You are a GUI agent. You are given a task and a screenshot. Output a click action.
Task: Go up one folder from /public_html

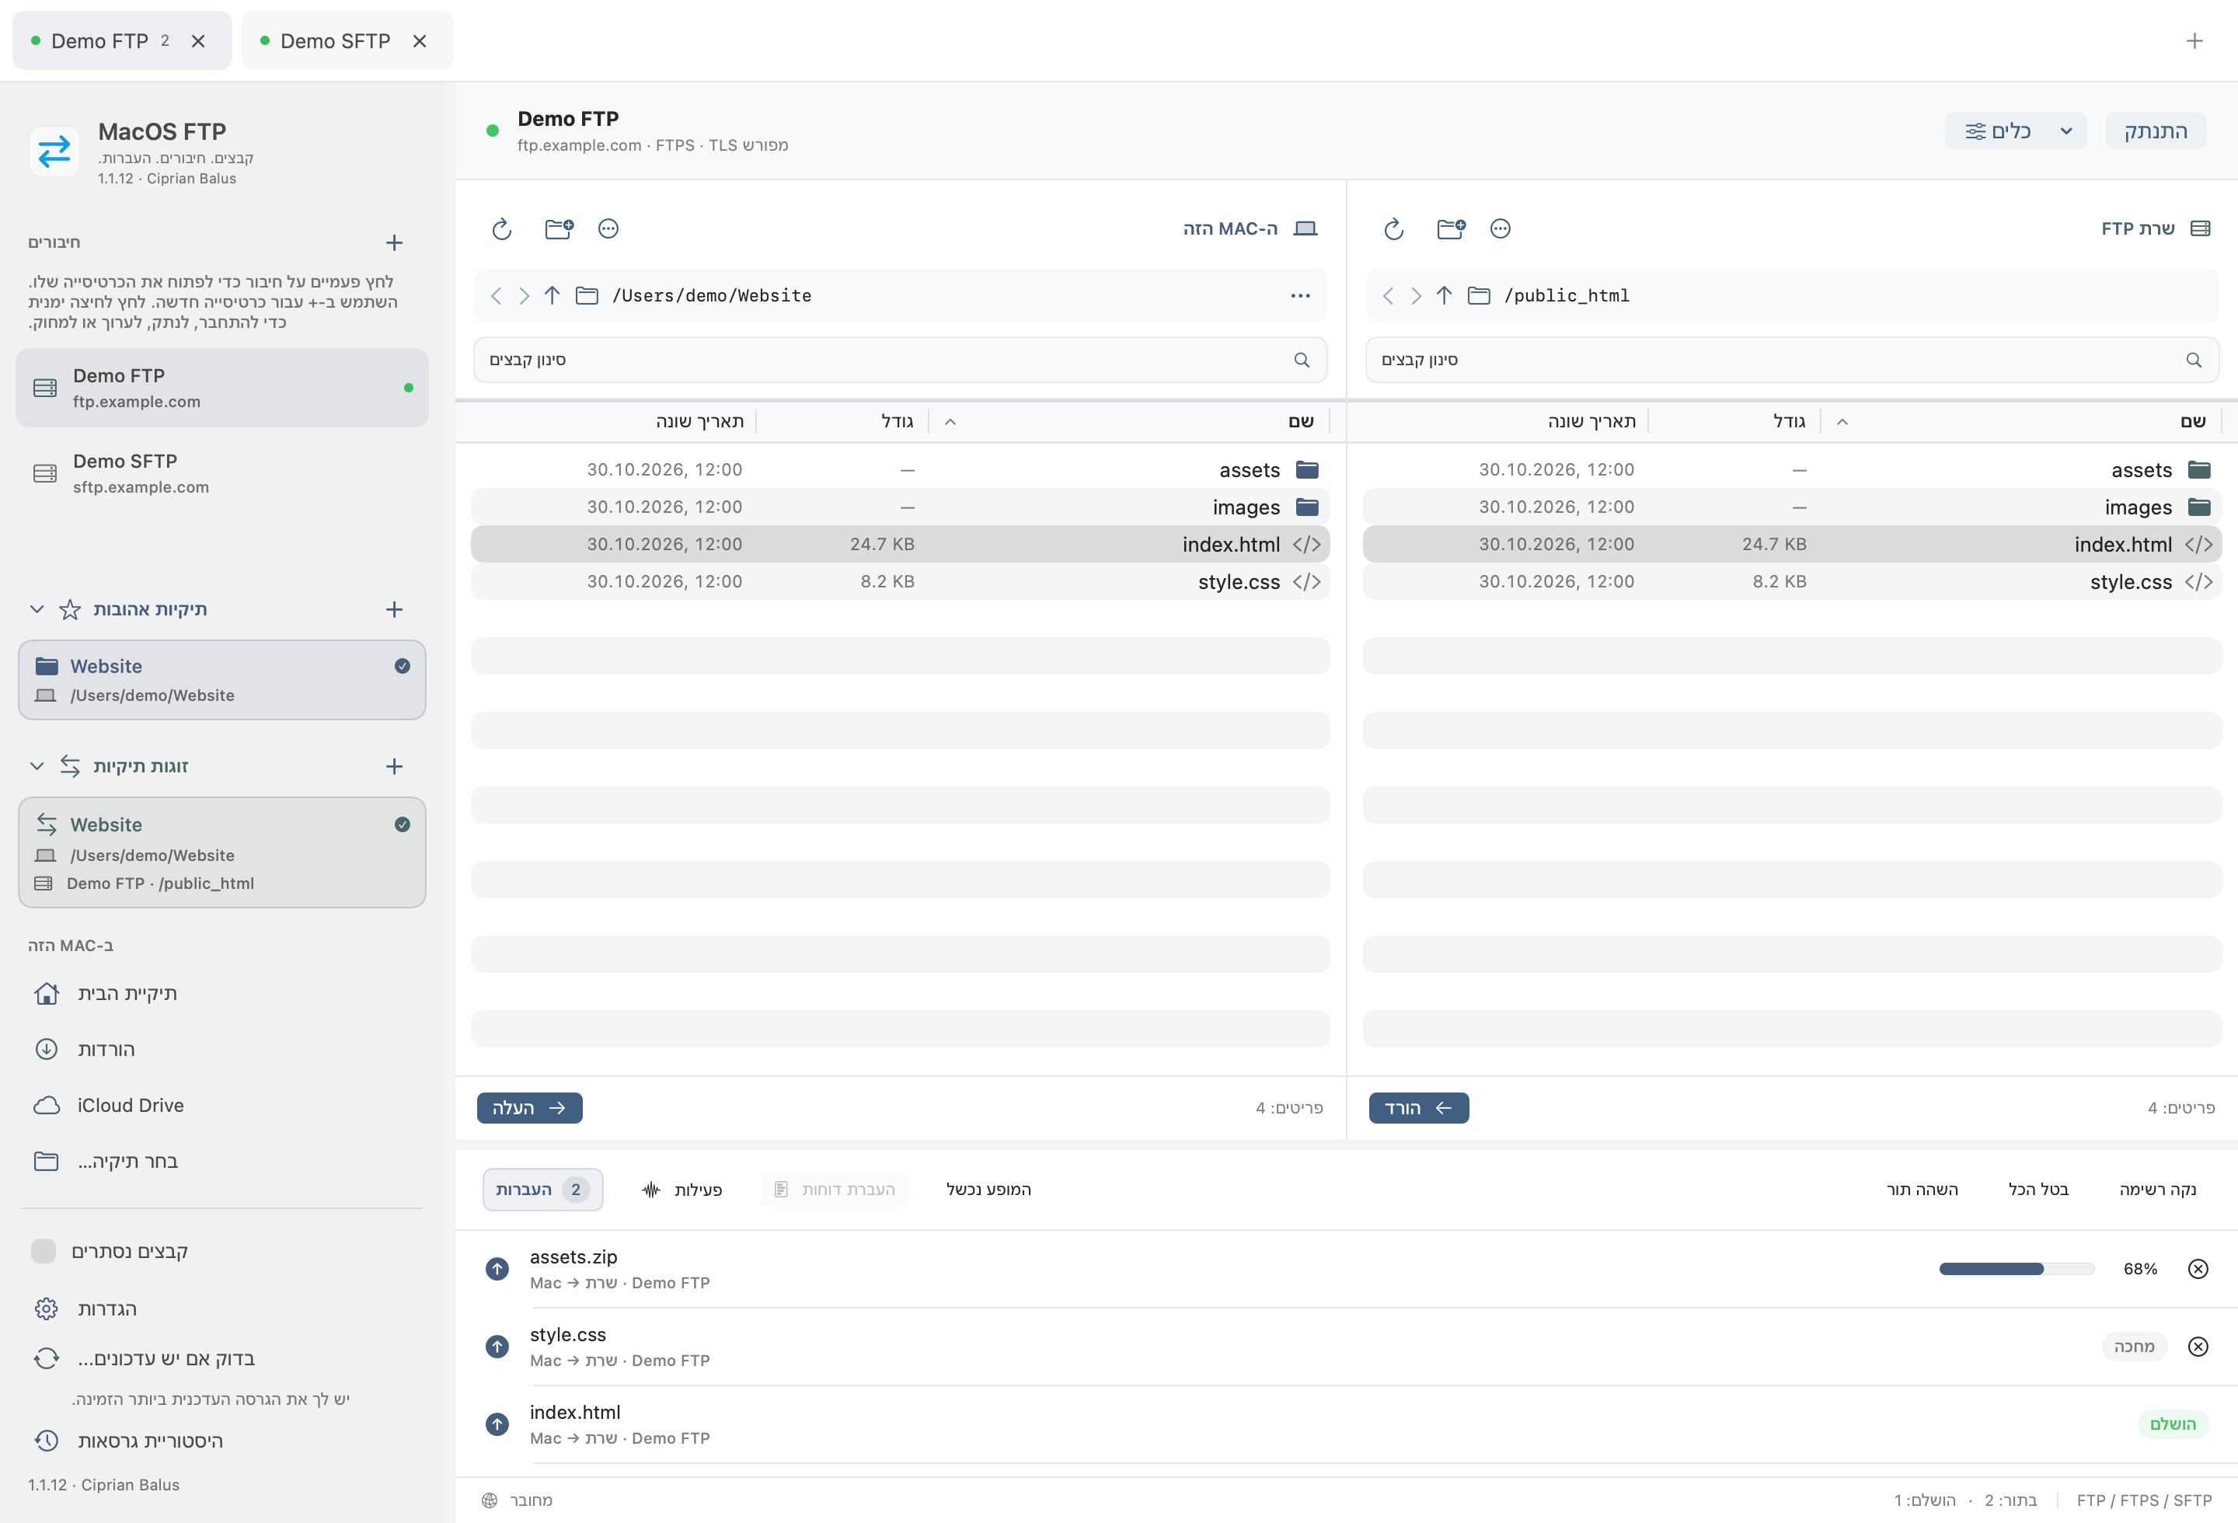click(x=1444, y=295)
